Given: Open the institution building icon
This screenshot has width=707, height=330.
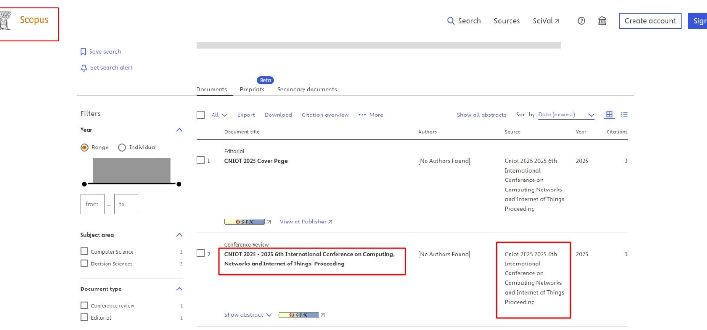Looking at the screenshot, I should (x=602, y=21).
